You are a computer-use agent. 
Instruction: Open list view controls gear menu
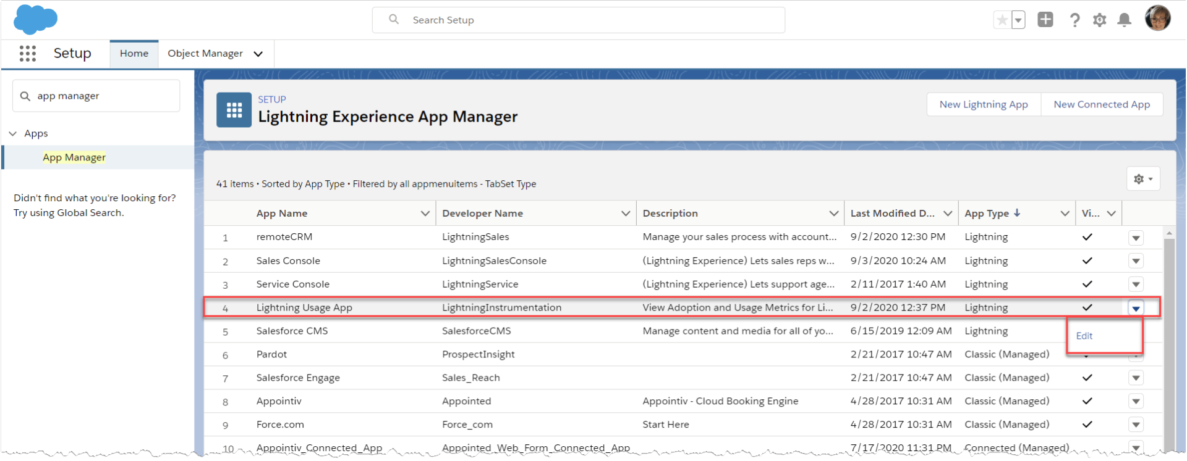click(1143, 179)
